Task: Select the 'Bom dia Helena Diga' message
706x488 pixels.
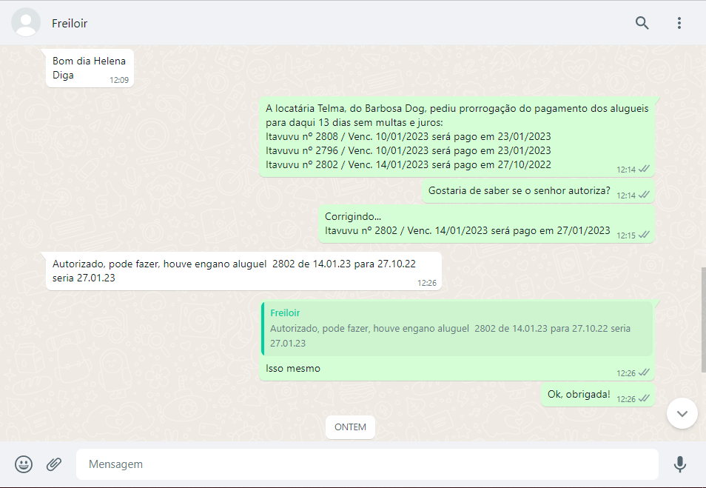Action: (x=89, y=68)
